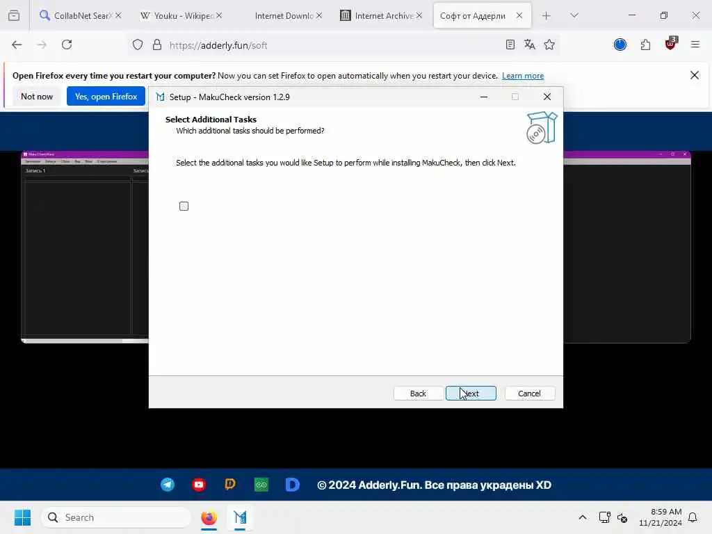The width and height of the screenshot is (712, 534).
Task: Click the MakuCheck title bar icon
Action: point(160,97)
